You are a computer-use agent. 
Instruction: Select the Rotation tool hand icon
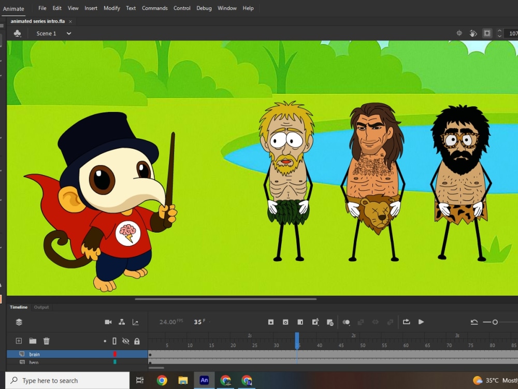pos(473,33)
